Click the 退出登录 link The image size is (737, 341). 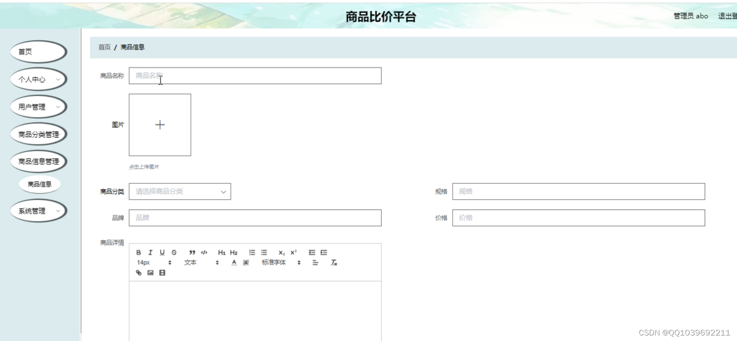727,16
